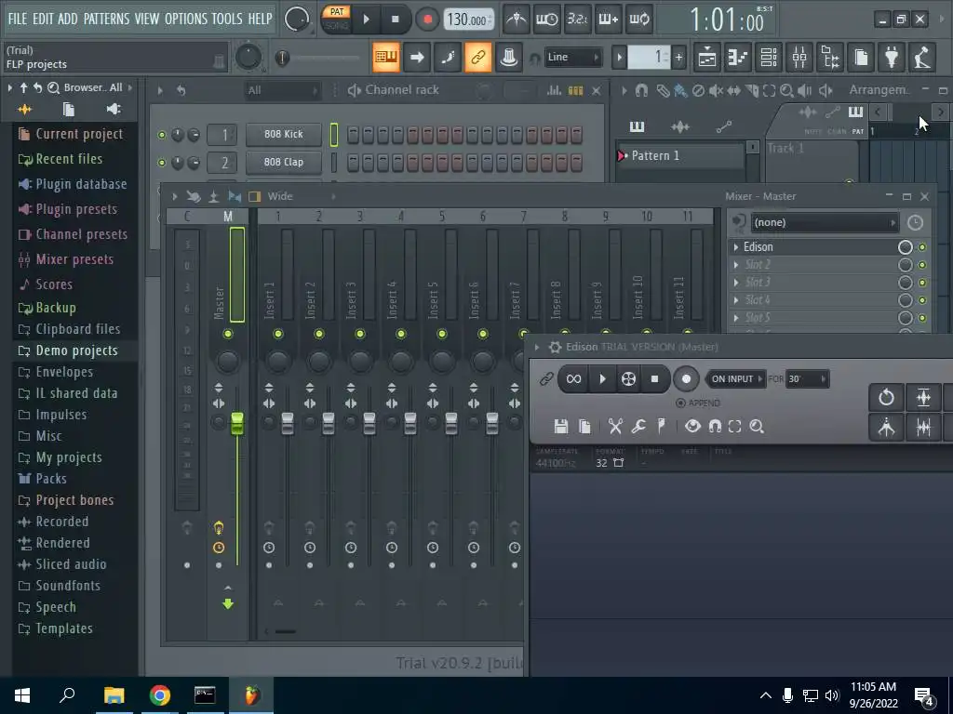Open Demo projects folder in the browser
The height and width of the screenshot is (714, 953).
pos(76,350)
